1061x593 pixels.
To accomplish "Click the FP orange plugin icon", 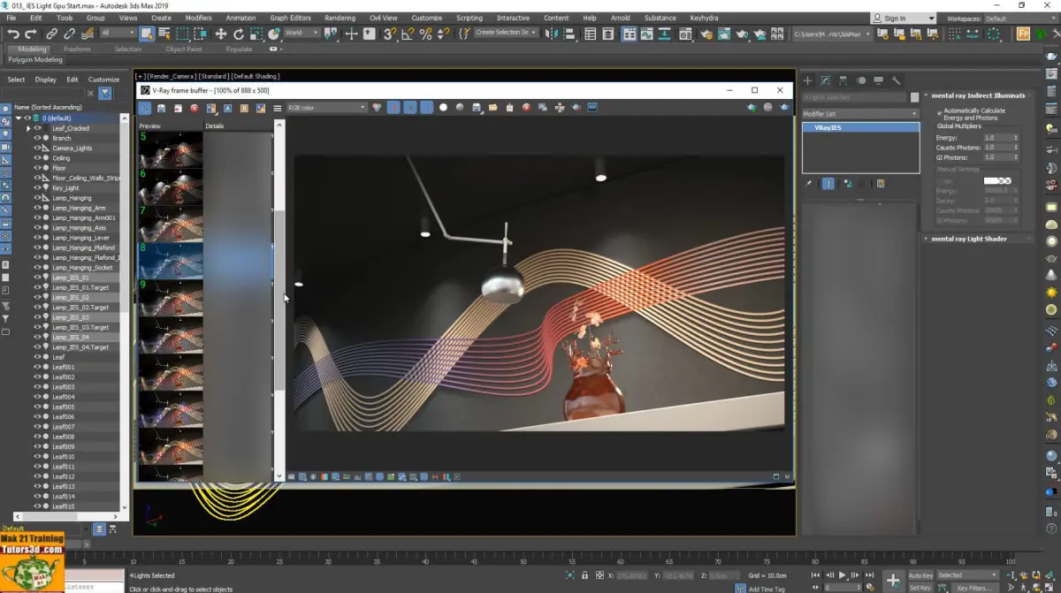I will click(1024, 34).
